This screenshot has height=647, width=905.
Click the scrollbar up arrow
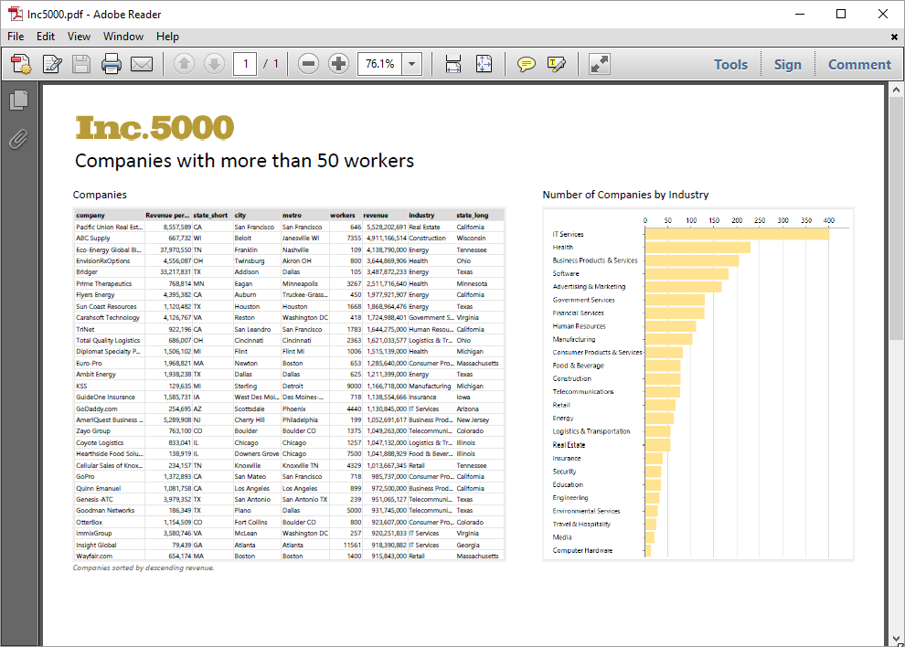pyautogui.click(x=896, y=90)
